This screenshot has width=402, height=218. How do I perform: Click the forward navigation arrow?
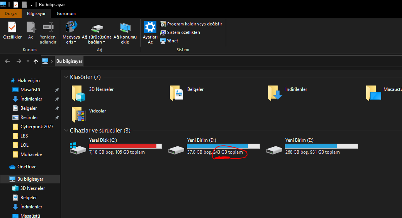(x=19, y=61)
